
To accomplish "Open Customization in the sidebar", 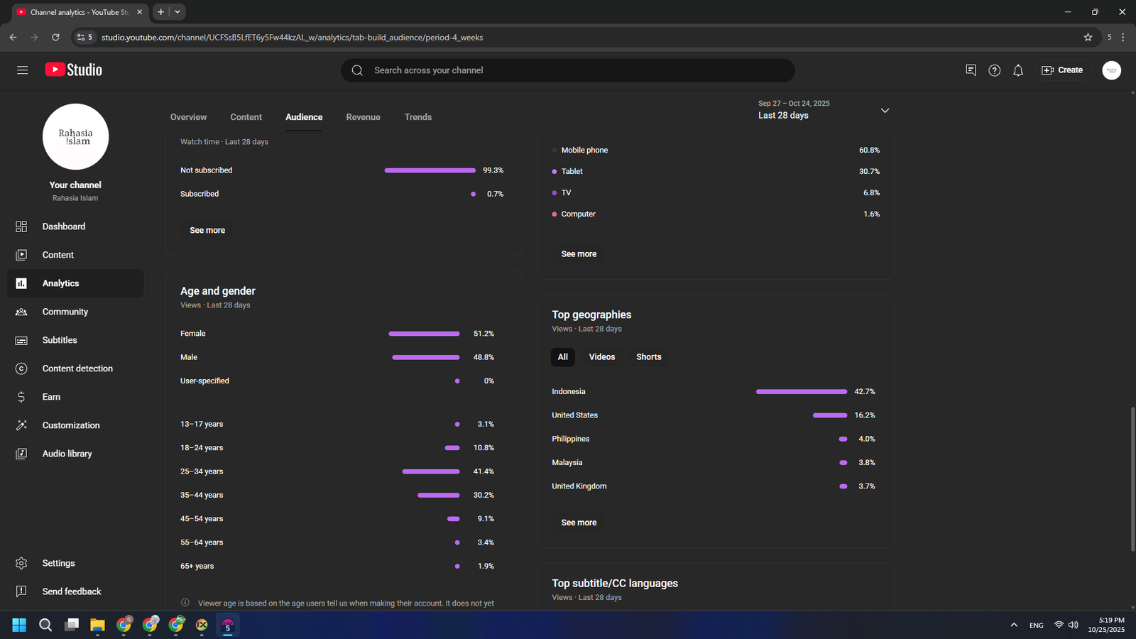I will point(75,425).
